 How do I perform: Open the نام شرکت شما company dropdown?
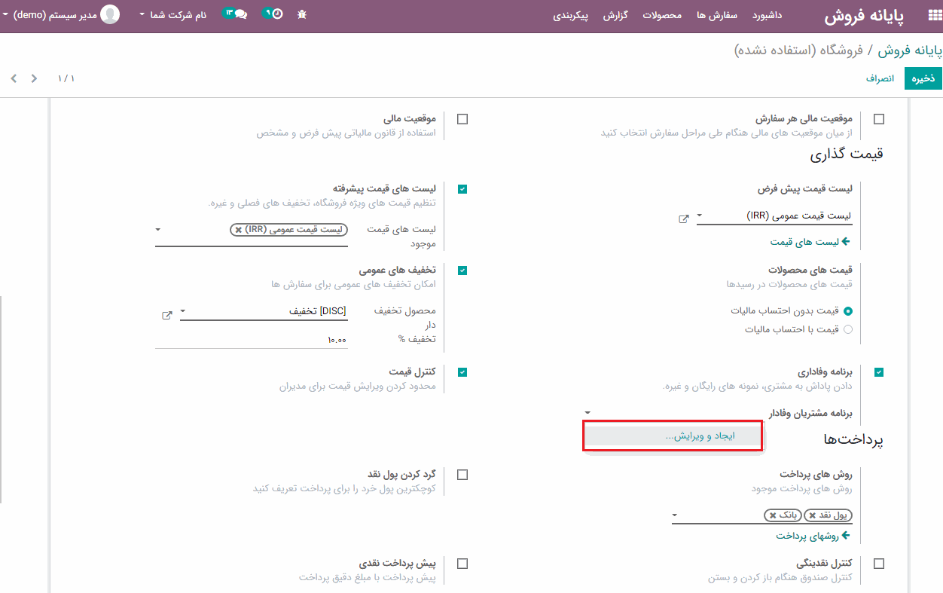[172, 15]
